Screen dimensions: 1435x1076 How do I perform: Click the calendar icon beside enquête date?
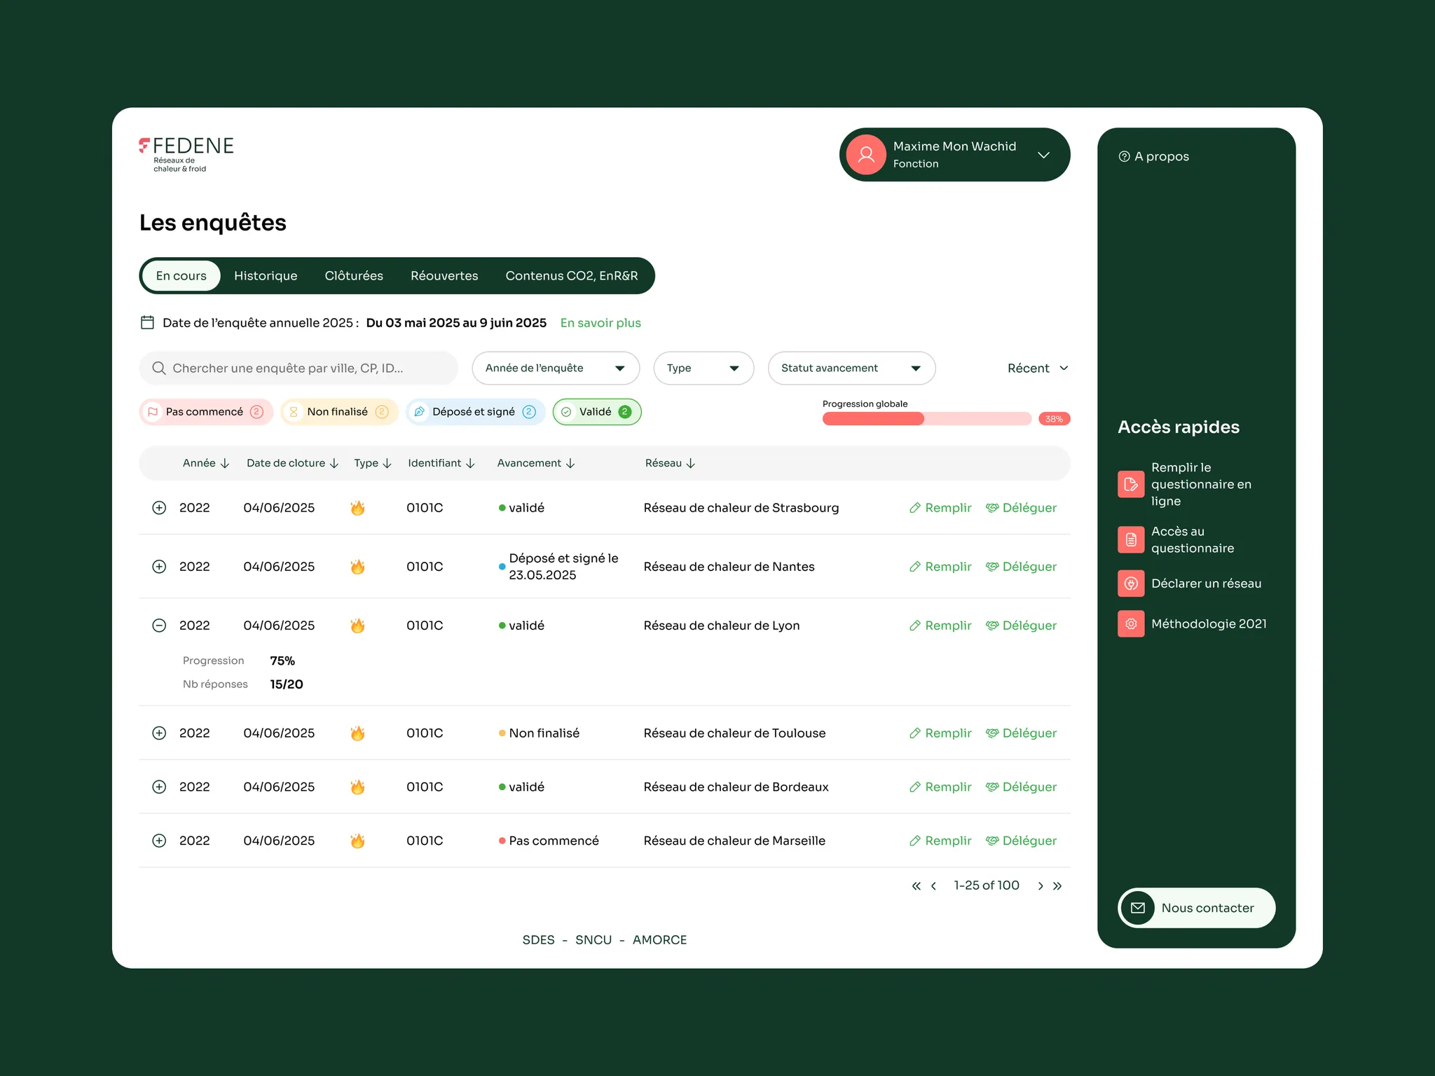[x=147, y=322]
